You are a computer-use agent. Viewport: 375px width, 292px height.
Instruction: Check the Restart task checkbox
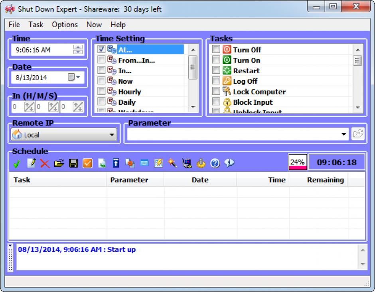216,70
